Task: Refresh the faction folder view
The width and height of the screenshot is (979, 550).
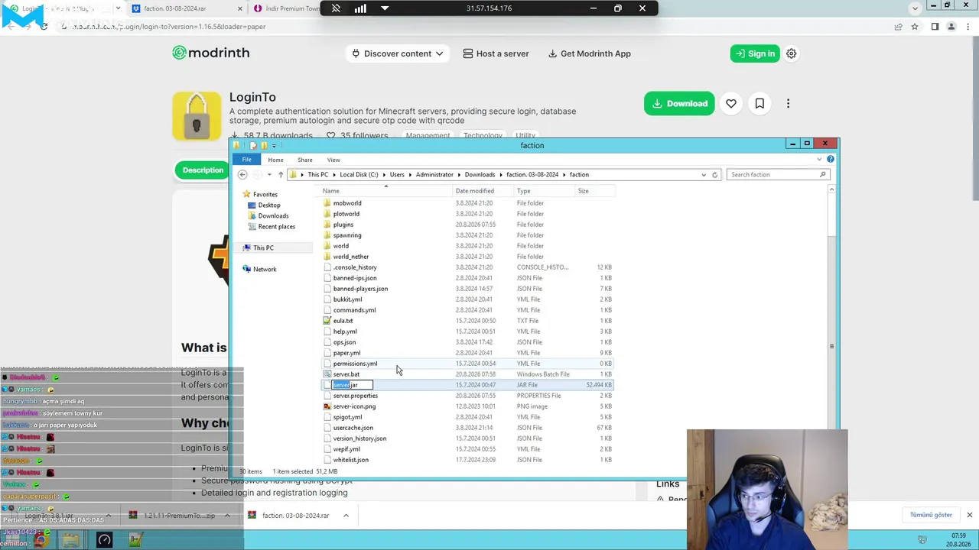Action: click(x=714, y=175)
